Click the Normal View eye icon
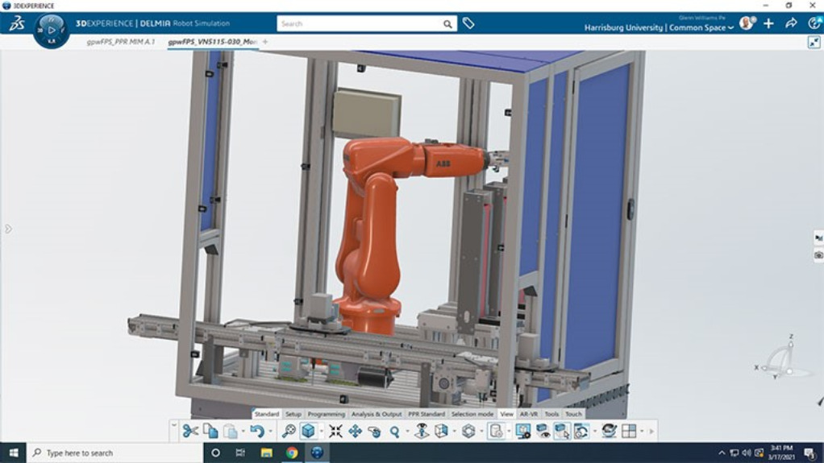 pos(422,431)
